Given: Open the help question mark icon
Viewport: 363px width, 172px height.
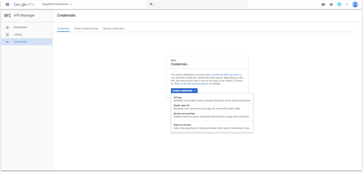Looking at the screenshot, I should (x=331, y=5).
